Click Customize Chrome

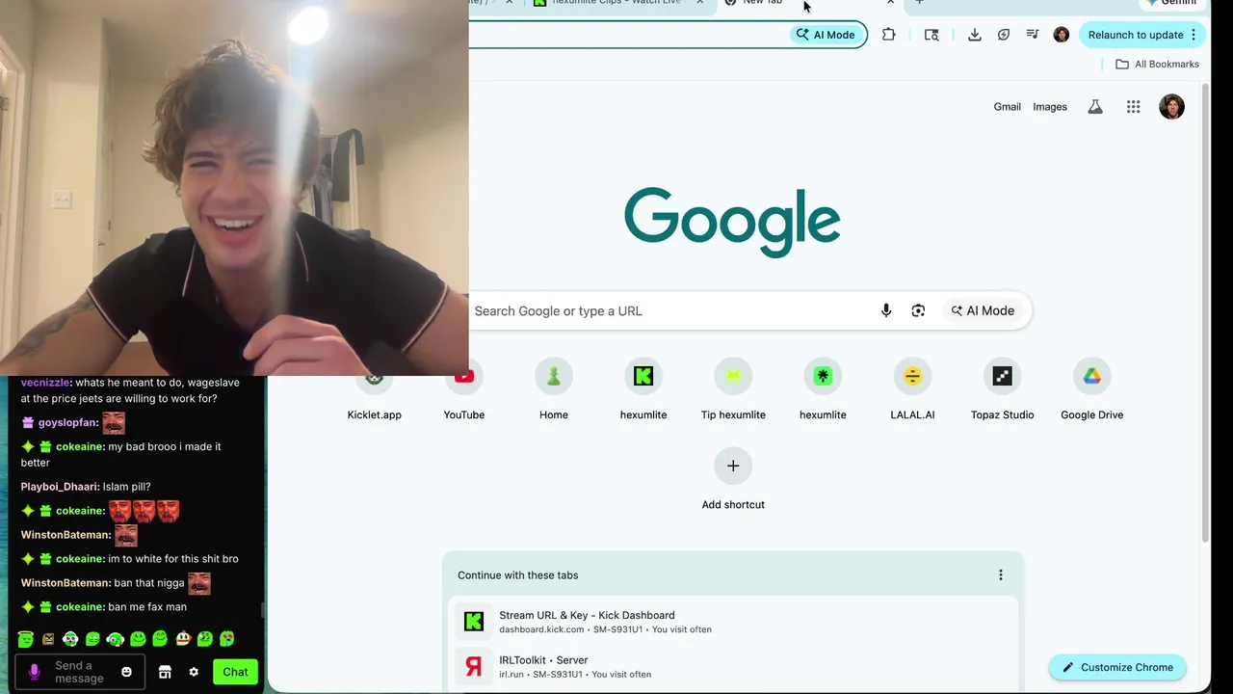pos(1117,667)
